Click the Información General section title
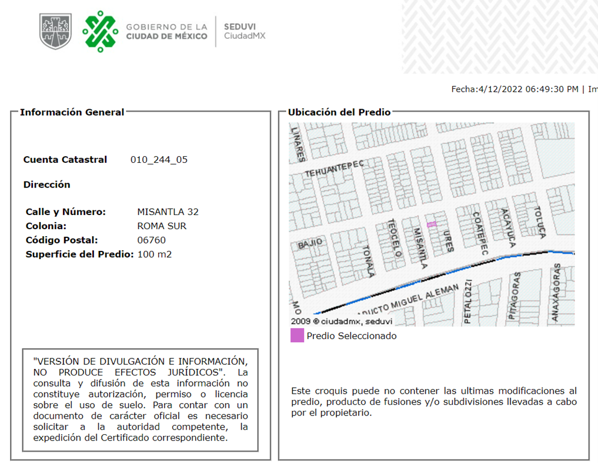 click(72, 112)
